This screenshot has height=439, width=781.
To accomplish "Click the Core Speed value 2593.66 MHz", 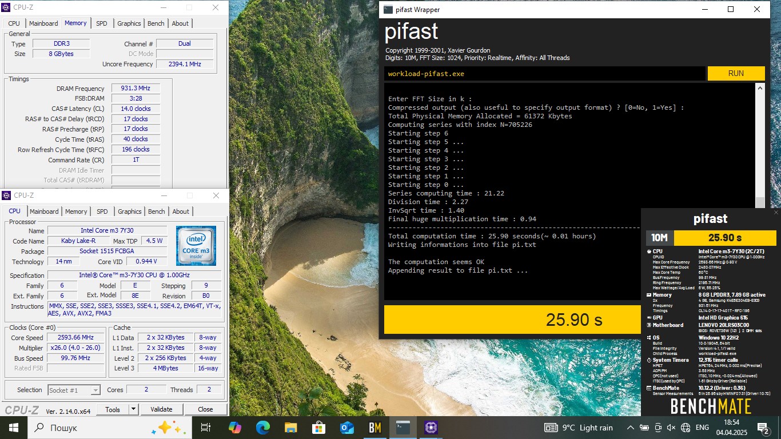I will [76, 338].
